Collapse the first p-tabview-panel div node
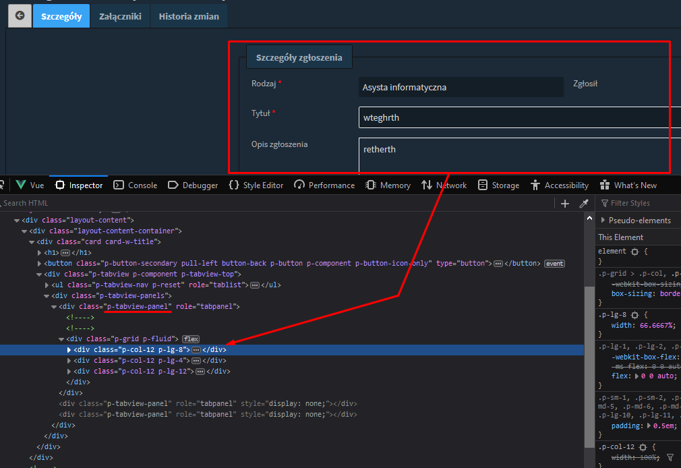This screenshot has width=681, height=468. tap(54, 307)
